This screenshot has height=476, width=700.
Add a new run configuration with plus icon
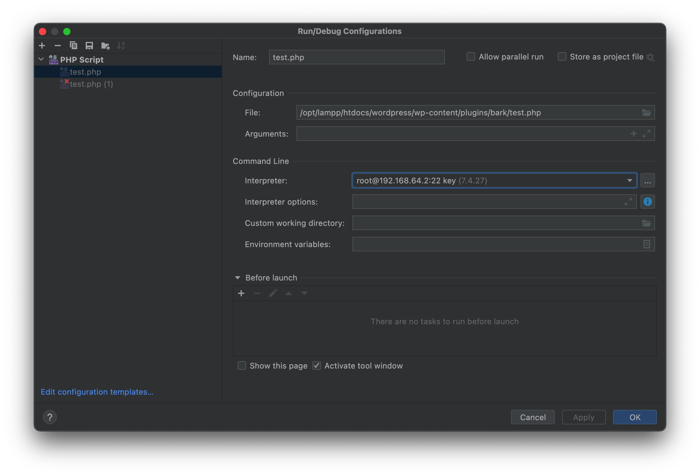point(42,46)
